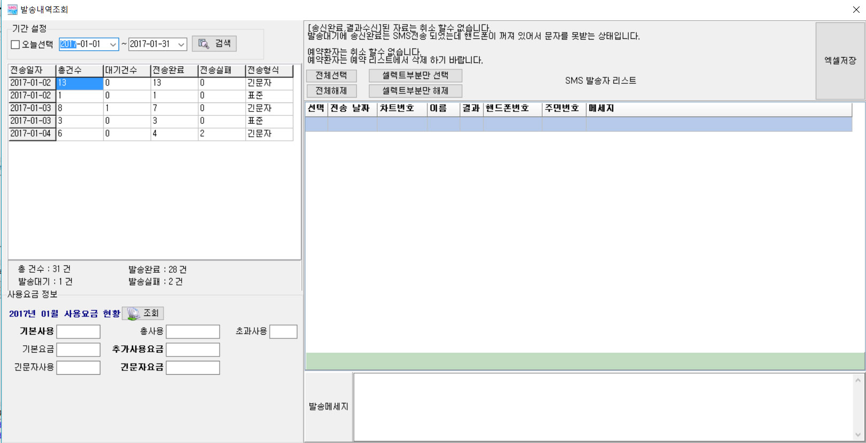Click the 추가사용요금 input field
866x443 pixels.
point(193,350)
